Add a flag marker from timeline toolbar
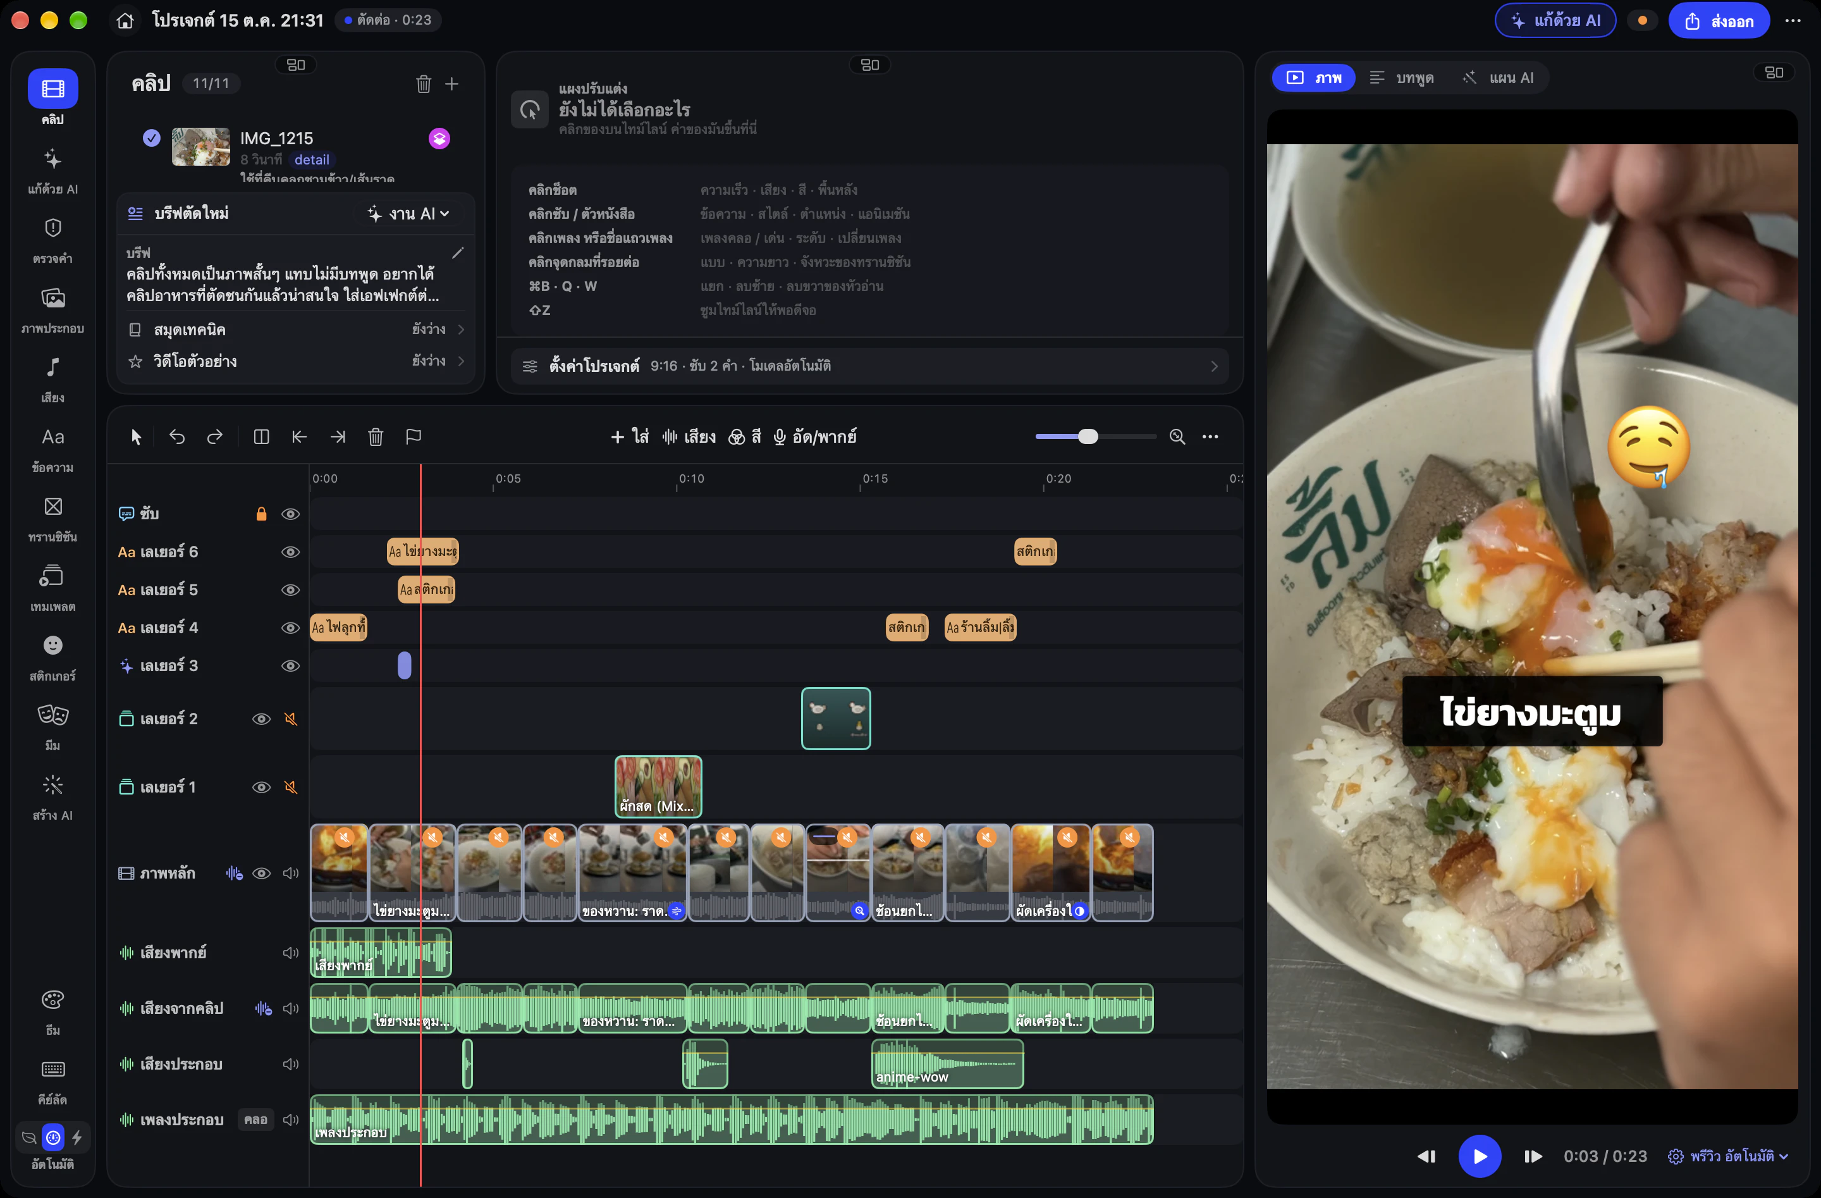The image size is (1821, 1198). (413, 436)
